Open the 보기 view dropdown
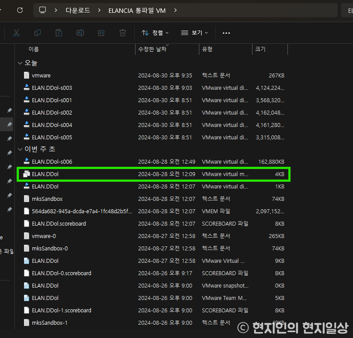This screenshot has width=353, height=338. tap(194, 33)
